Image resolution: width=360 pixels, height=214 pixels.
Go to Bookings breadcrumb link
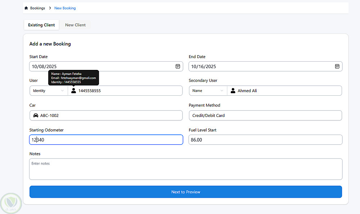pyautogui.click(x=37, y=8)
